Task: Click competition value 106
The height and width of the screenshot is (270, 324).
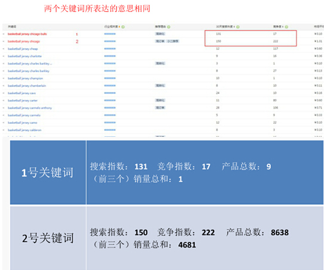Action: 276,108
